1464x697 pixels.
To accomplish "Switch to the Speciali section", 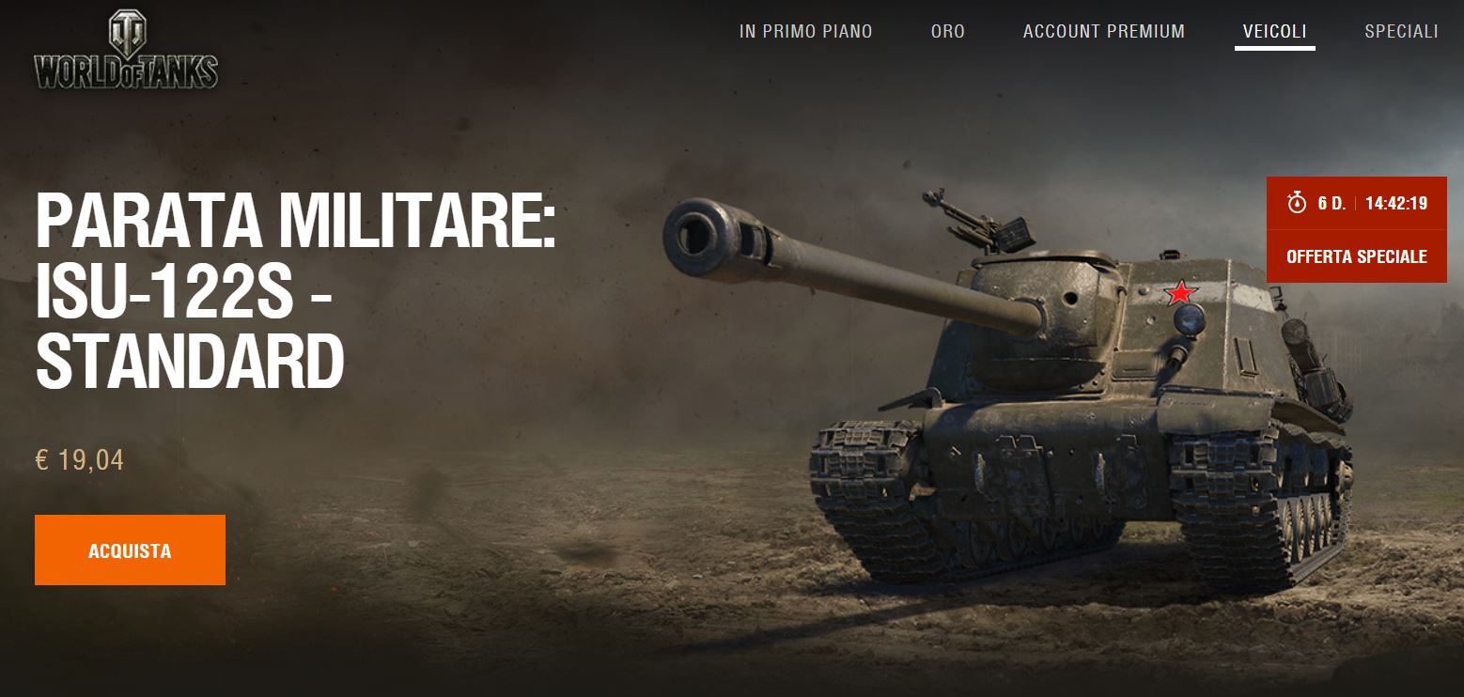I will coord(1401,31).
